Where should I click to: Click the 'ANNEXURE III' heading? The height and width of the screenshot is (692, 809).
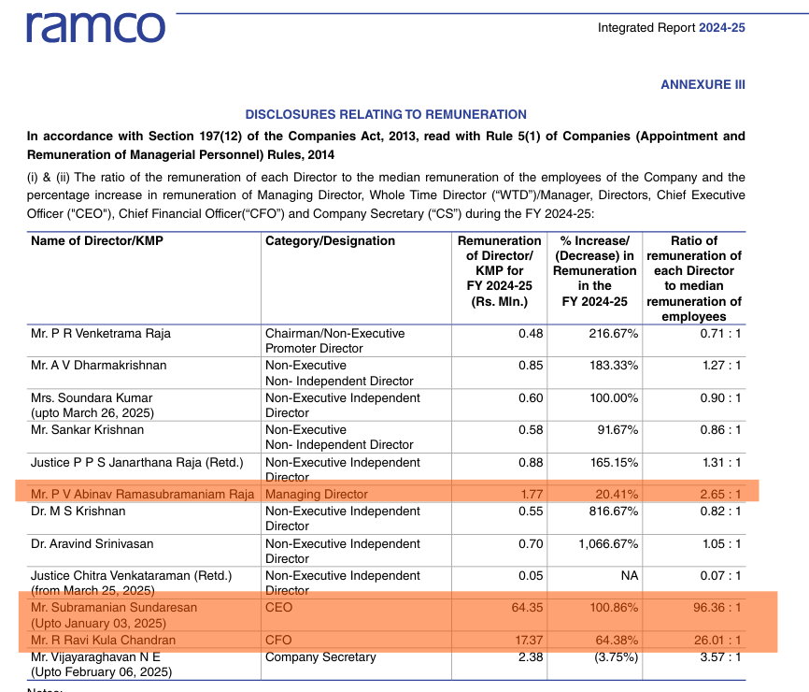click(703, 85)
